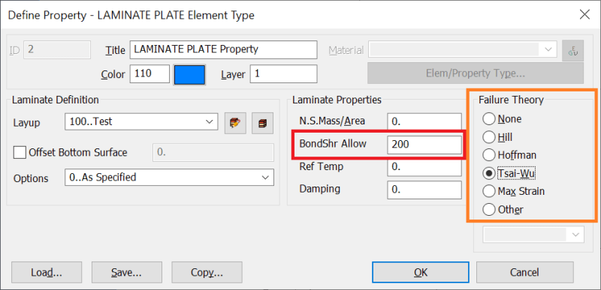Click the BondShr Allow input field
The width and height of the screenshot is (601, 290).
tap(424, 144)
